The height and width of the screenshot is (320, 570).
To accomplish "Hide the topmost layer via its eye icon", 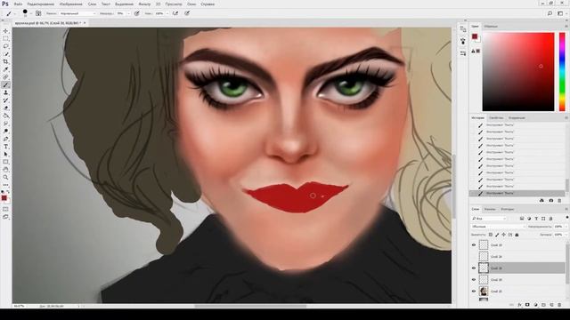I will [474, 245].
